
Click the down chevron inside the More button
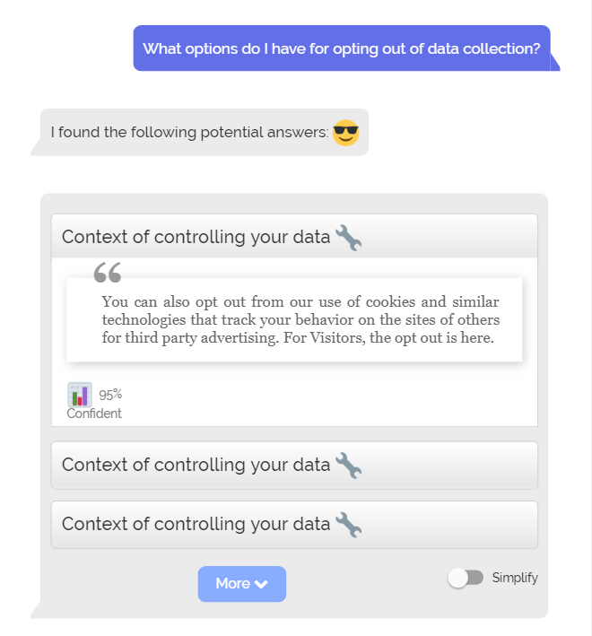click(261, 584)
